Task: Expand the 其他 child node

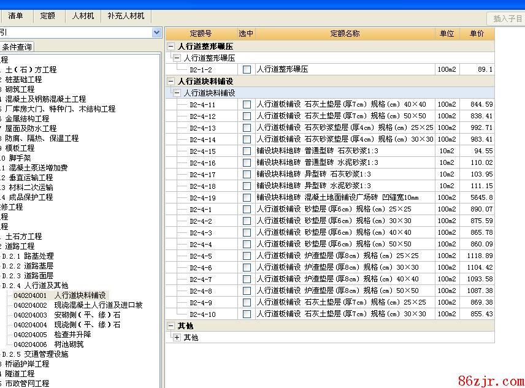Action: point(177,338)
